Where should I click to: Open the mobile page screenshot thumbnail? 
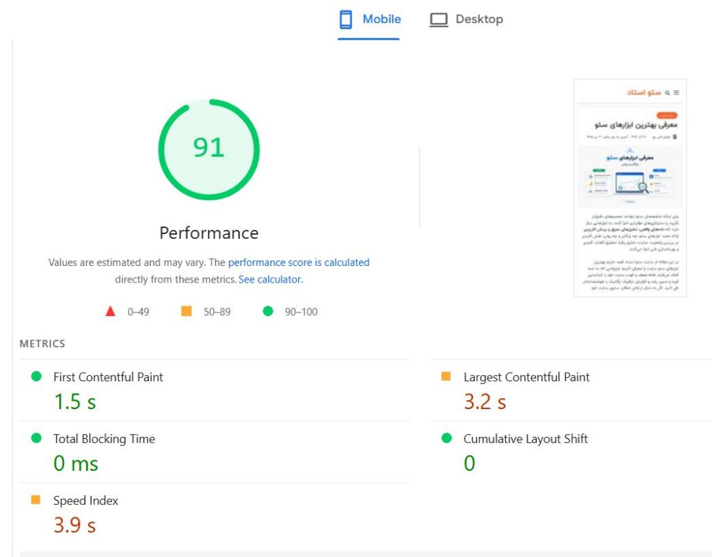pyautogui.click(x=630, y=188)
